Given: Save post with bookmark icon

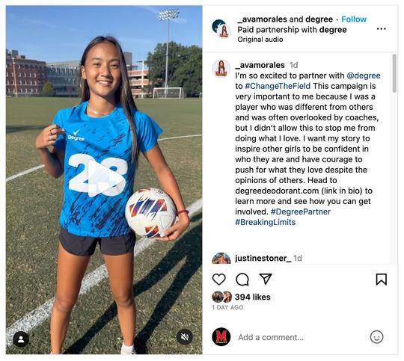Looking at the screenshot, I should [382, 280].
